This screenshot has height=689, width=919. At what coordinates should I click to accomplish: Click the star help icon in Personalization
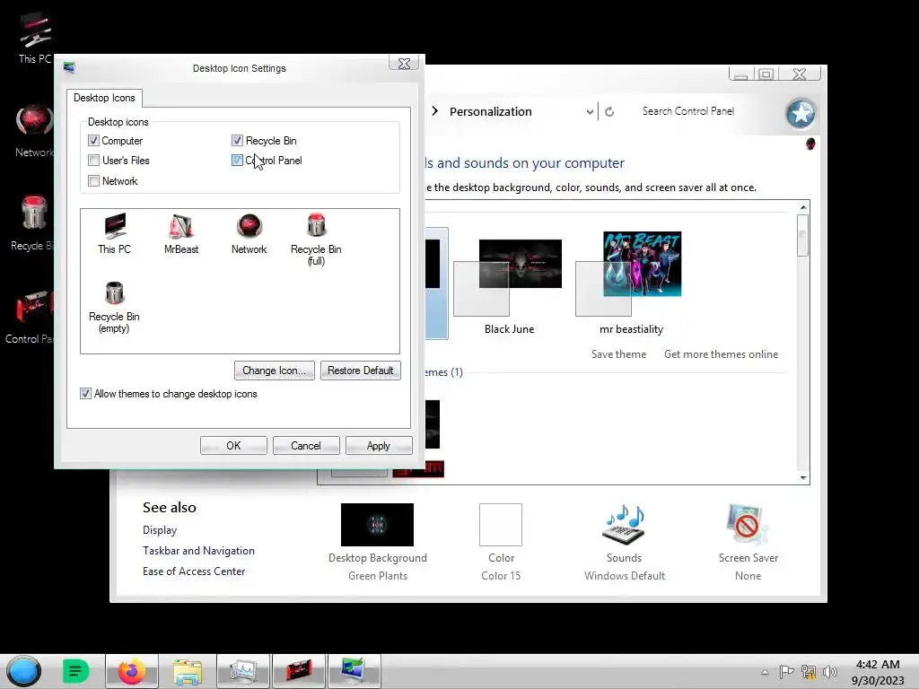(801, 113)
